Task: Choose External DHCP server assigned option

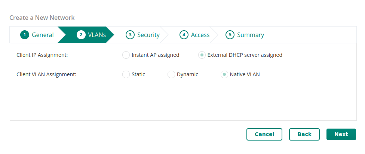Action: 202,55
